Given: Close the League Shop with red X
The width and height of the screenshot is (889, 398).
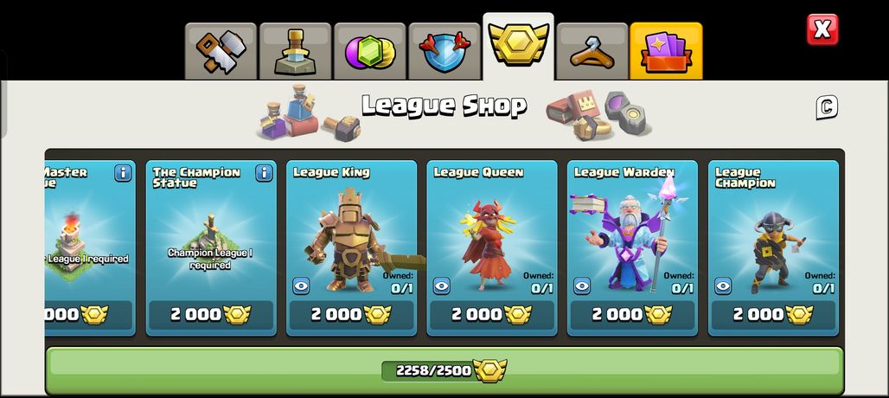Looking at the screenshot, I should [x=822, y=29].
